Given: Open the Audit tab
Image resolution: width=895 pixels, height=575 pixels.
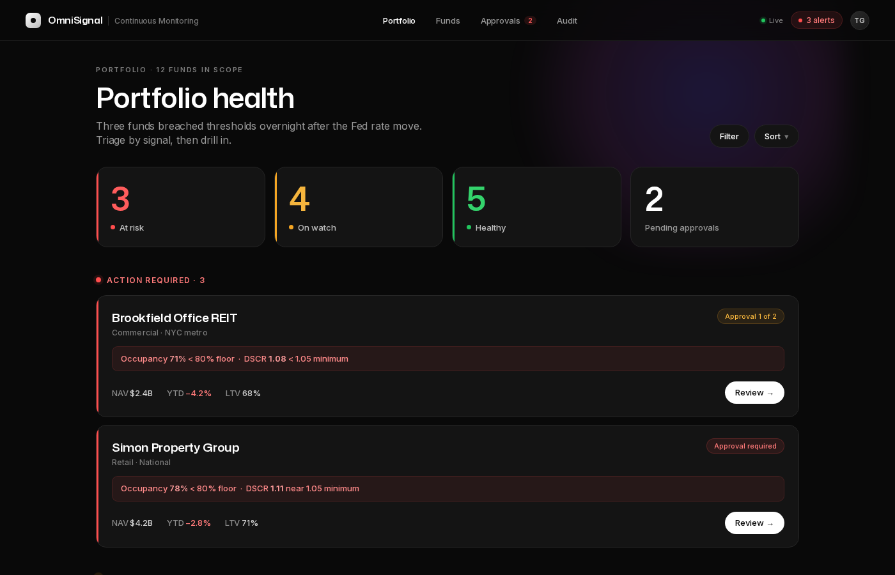Looking at the screenshot, I should coord(566,20).
